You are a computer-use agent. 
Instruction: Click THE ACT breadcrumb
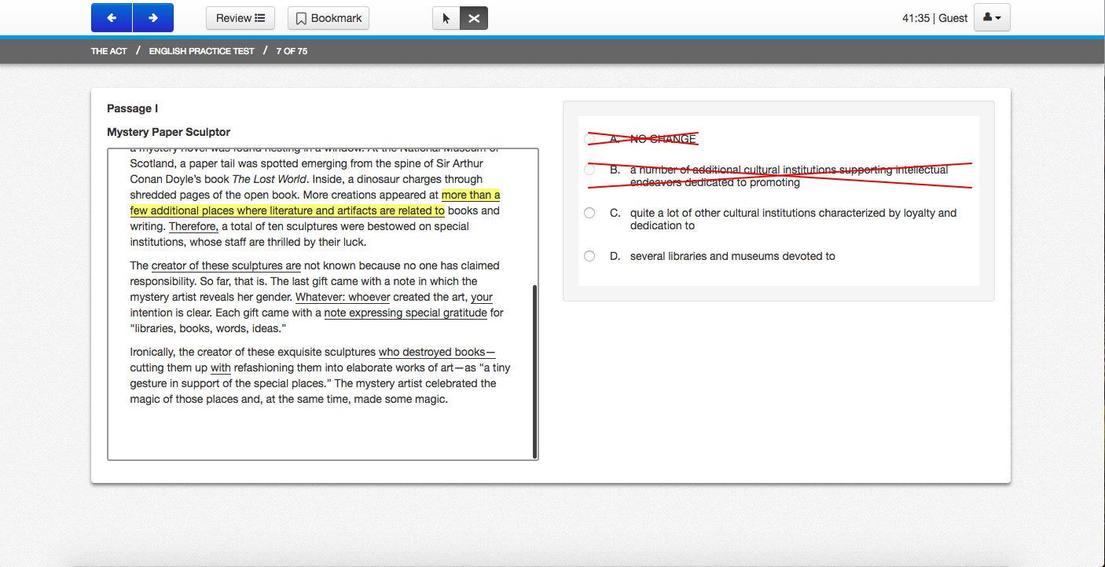[x=108, y=51]
